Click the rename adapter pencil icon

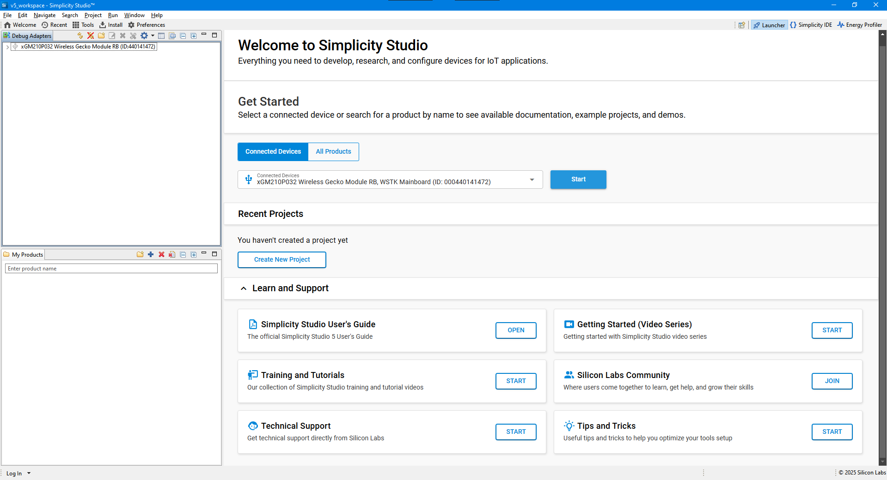tap(112, 36)
